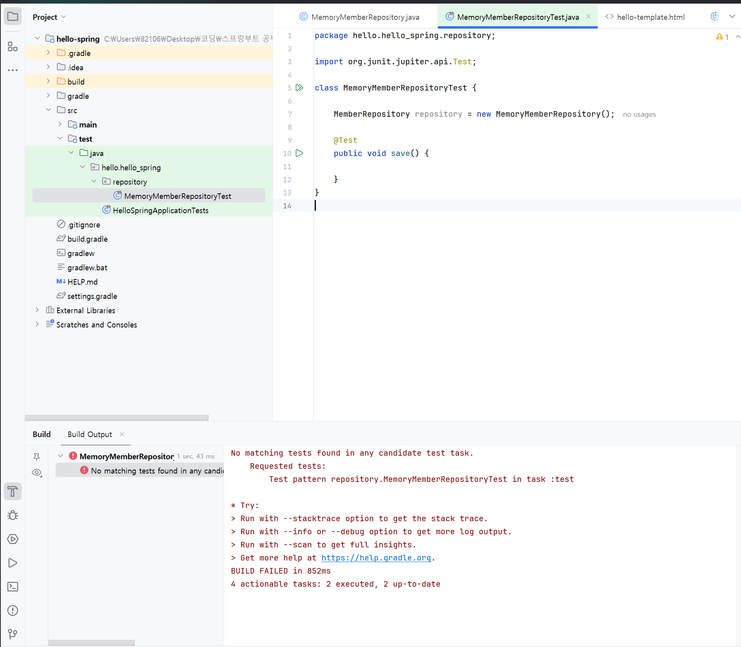Close the Build Output tab
This screenshot has width=741, height=647.
[x=122, y=434]
